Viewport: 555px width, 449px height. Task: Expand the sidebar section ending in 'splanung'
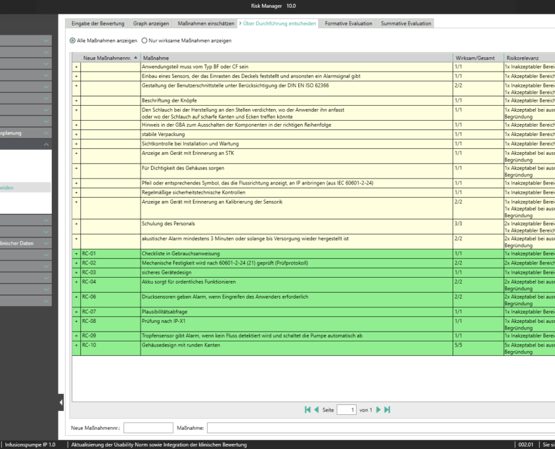46,133
